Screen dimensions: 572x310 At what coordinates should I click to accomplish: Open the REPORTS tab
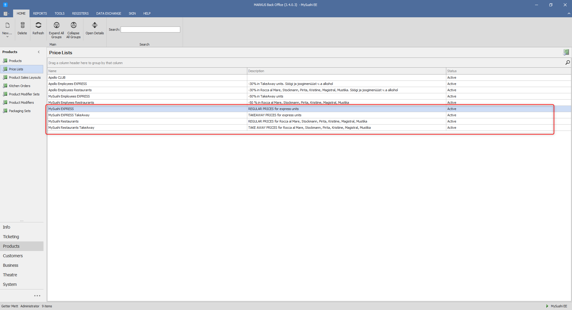click(40, 13)
